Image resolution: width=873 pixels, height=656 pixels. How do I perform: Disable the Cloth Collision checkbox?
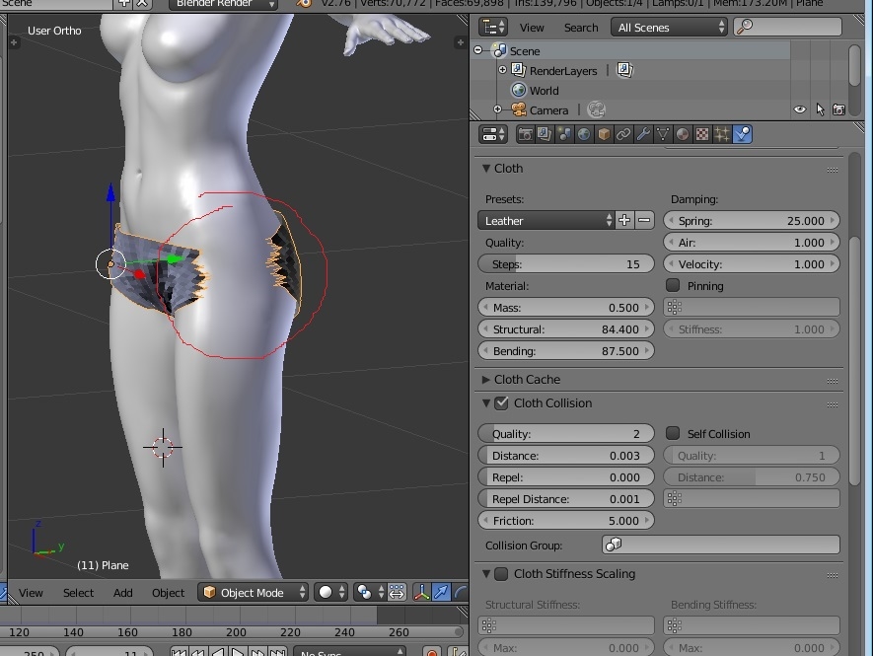(501, 403)
